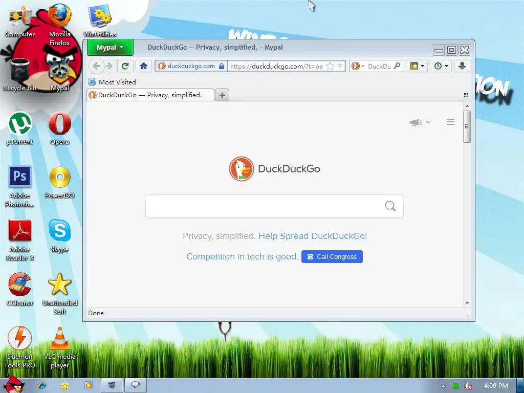Go forward with the forward arrow
This screenshot has width=524, height=393.
click(x=110, y=66)
